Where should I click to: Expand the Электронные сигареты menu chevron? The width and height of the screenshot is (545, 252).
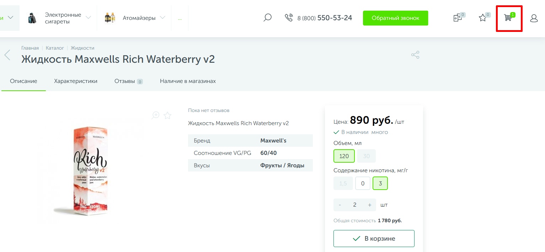pos(88,18)
